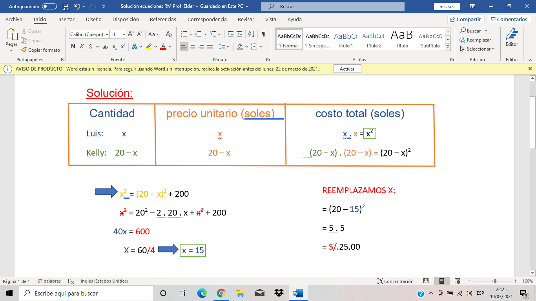Click the Inic. ses. sign-in button
Viewport: 536px width, 301px height.
(447, 7)
